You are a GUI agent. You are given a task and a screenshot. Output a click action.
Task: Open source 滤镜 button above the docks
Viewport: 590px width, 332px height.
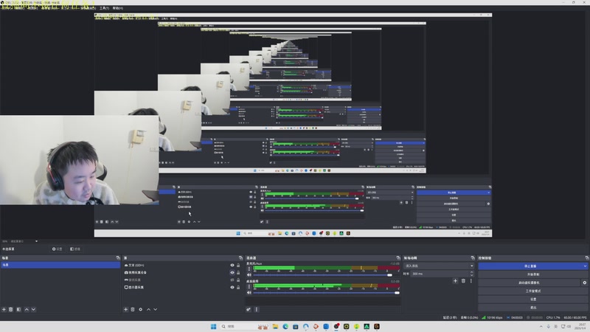[x=75, y=249]
